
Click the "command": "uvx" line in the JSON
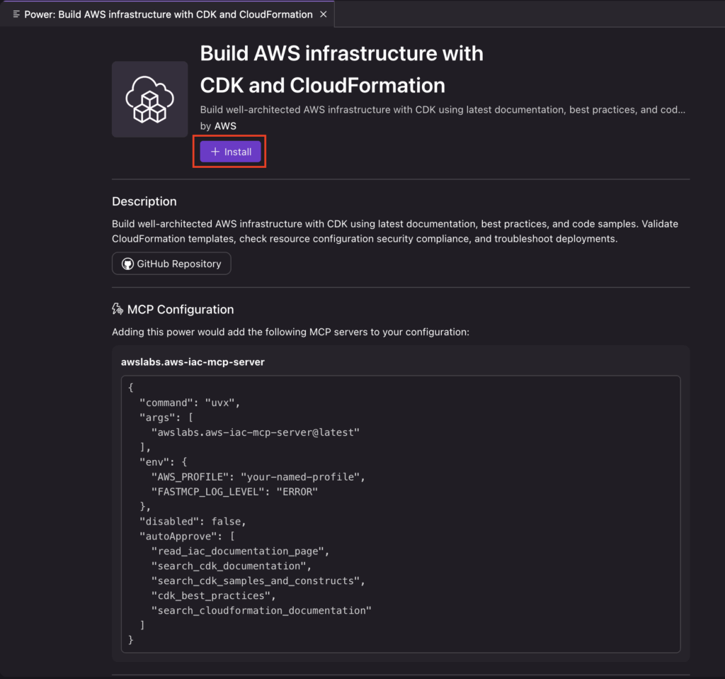coord(190,403)
